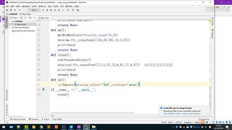The height and width of the screenshot is (130, 232).
Task: Open Search Everywhere magnifier icon
Action: click(73, 10)
